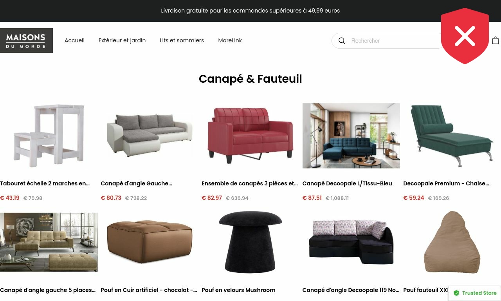
Task: Open the red leather sofa image
Action: [x=250, y=136]
